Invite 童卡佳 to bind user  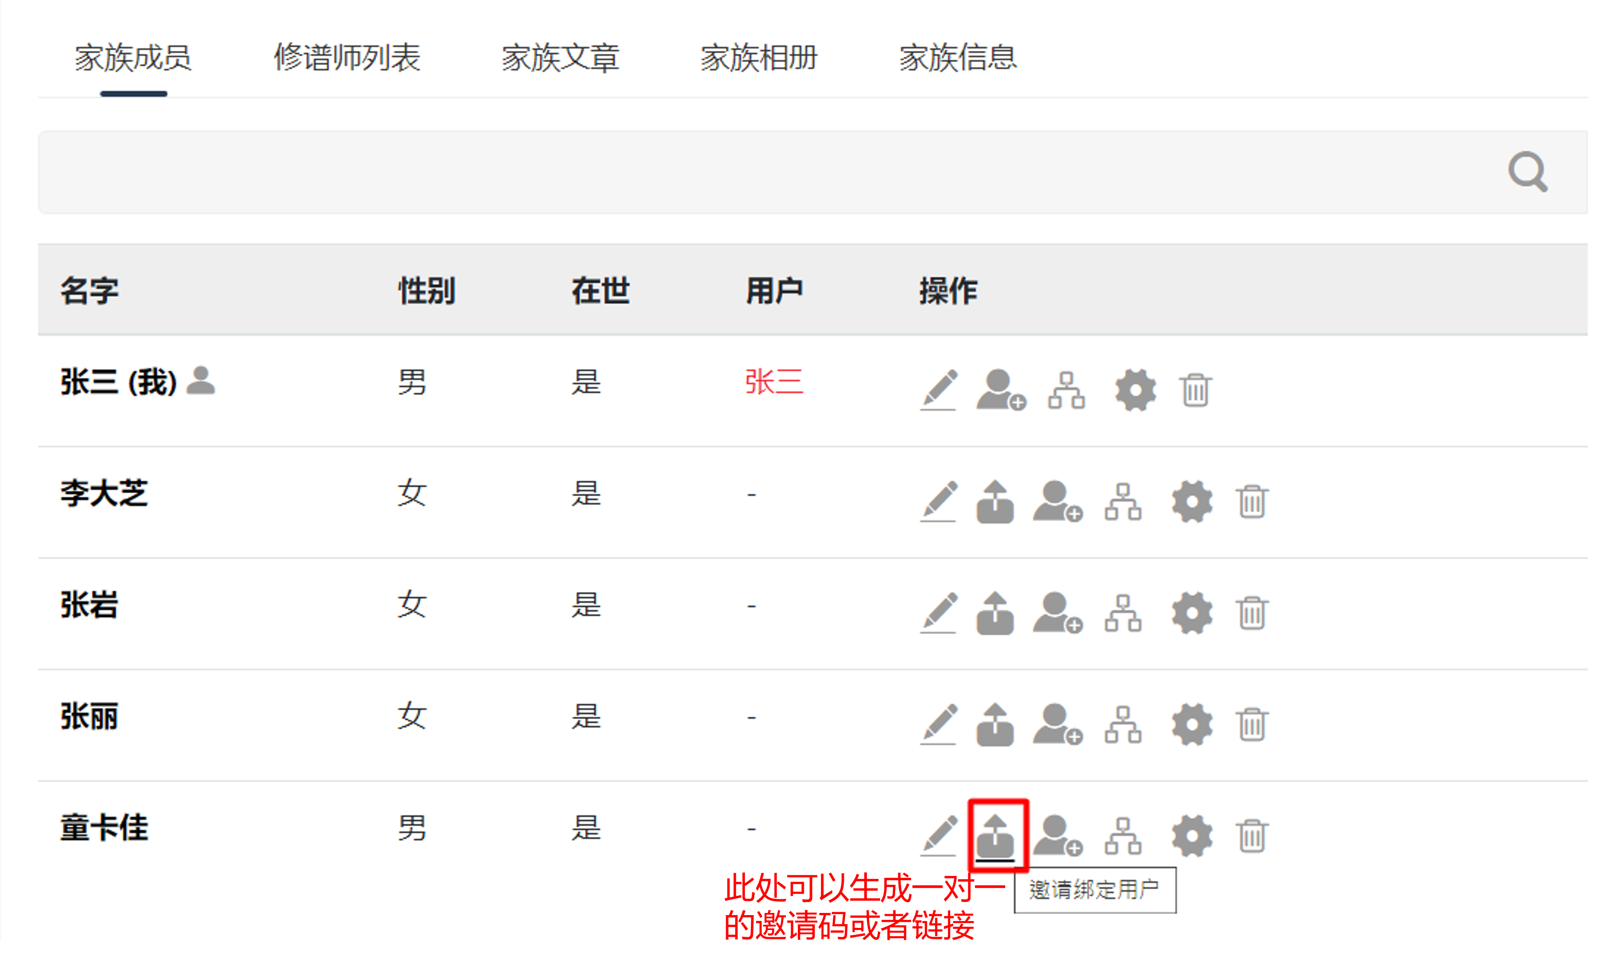[x=995, y=836]
